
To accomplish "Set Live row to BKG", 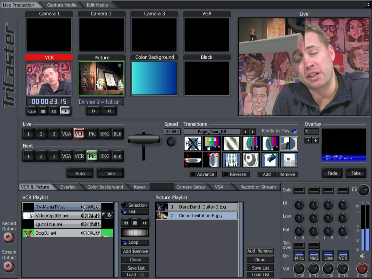I will [105, 134].
